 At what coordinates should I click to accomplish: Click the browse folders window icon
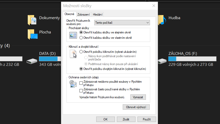click(73, 35)
